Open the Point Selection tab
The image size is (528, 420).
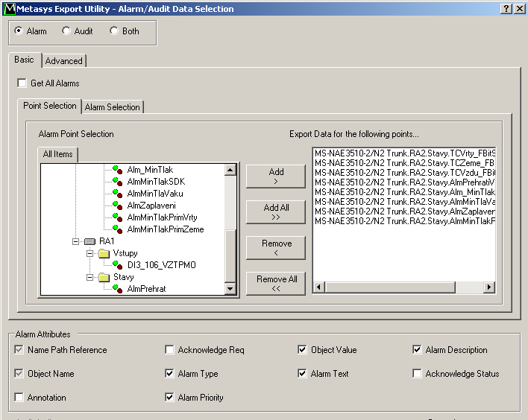(x=50, y=106)
